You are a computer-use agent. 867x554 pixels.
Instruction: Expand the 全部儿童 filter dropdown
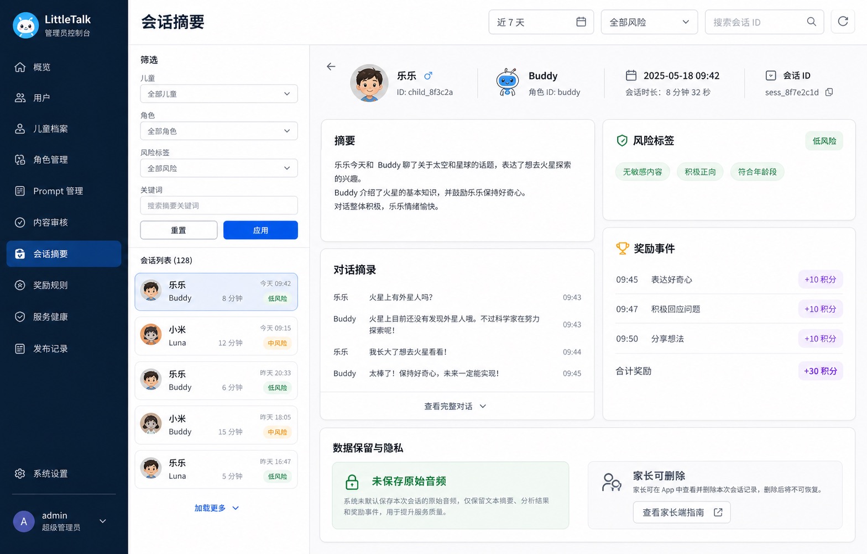(x=219, y=94)
